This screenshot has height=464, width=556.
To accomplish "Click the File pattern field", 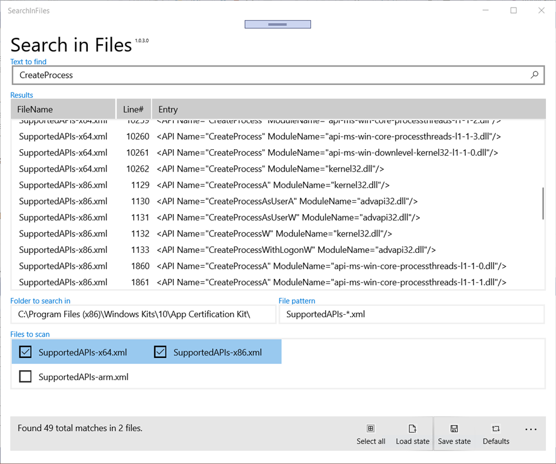I will (412, 314).
